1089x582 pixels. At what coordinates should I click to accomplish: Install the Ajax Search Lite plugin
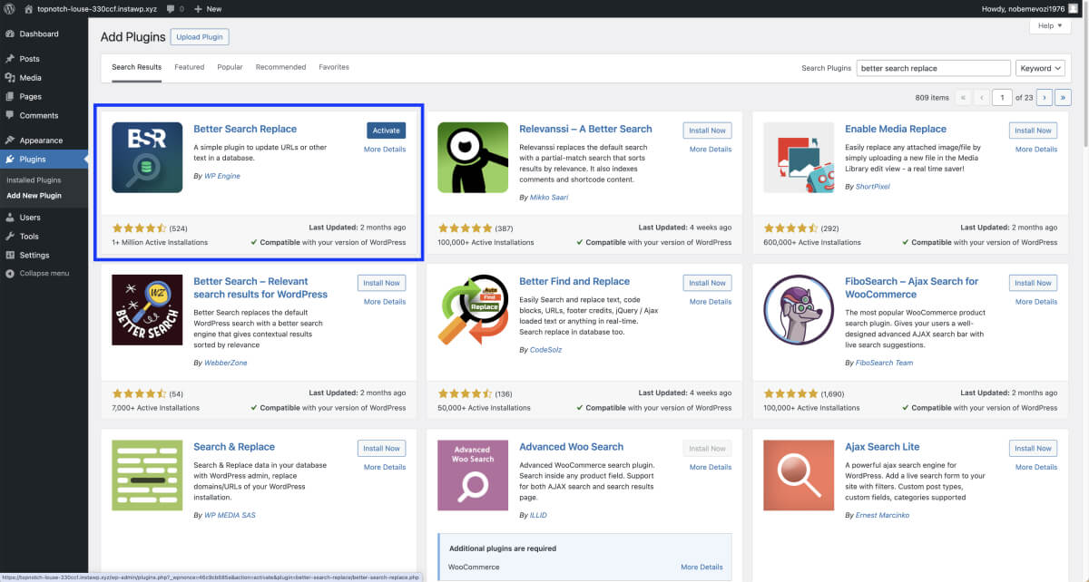[x=1033, y=448]
